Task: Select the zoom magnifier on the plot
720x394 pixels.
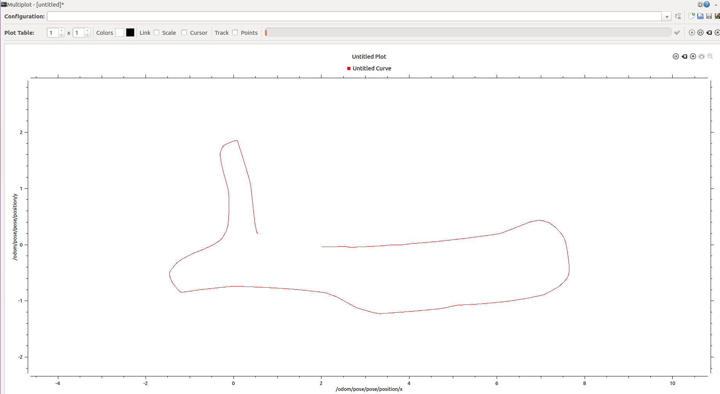Action: [709, 56]
